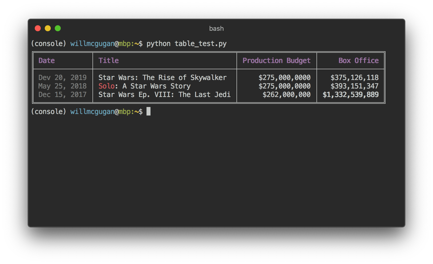The width and height of the screenshot is (433, 264).
Task: Click the Solo row budget $275,000,0000
Action: click(284, 86)
